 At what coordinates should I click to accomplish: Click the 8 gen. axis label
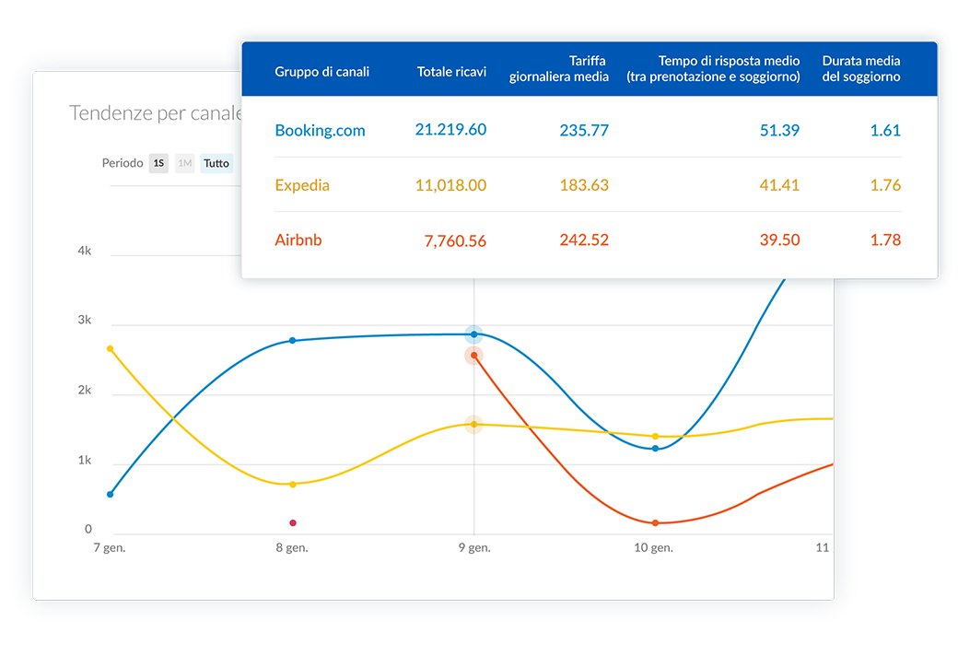[292, 548]
